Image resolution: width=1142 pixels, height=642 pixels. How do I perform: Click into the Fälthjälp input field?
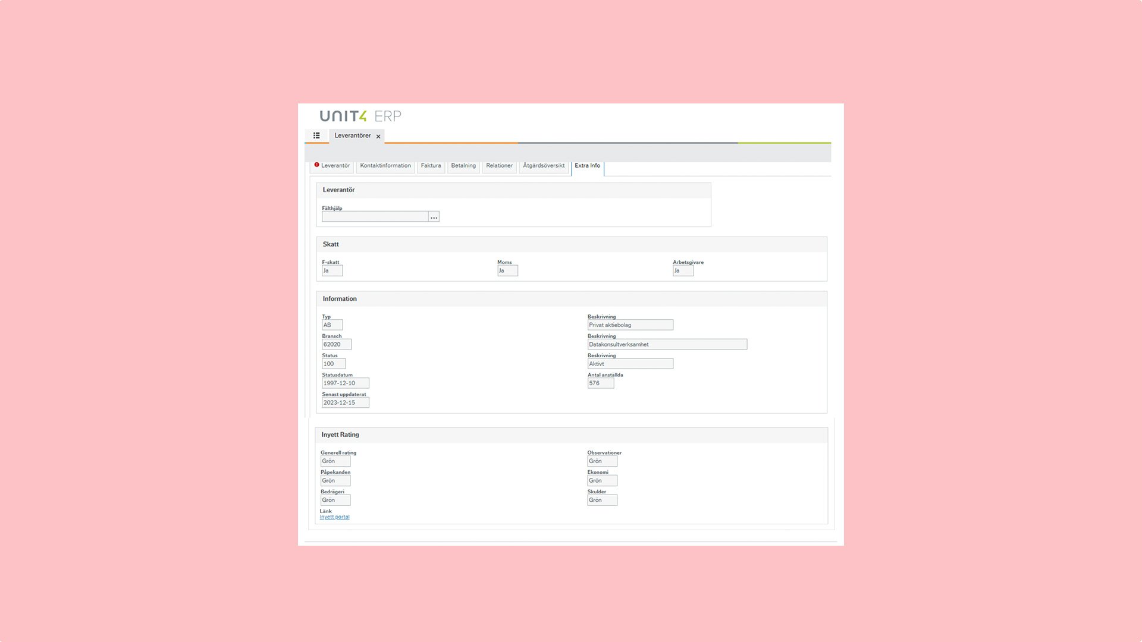coord(375,217)
